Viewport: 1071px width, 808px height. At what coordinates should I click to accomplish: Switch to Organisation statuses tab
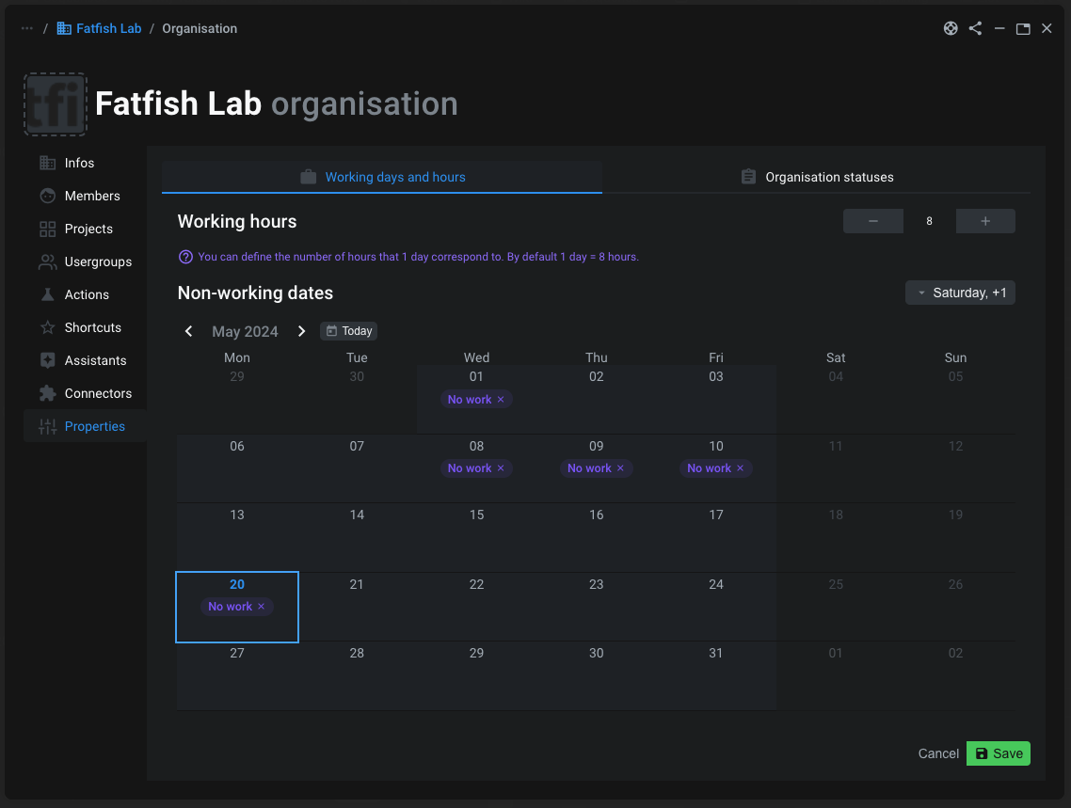(816, 177)
